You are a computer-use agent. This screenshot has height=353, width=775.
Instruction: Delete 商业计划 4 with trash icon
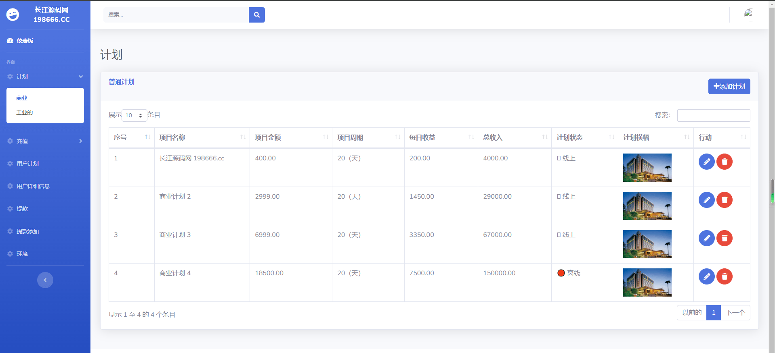[x=724, y=276]
